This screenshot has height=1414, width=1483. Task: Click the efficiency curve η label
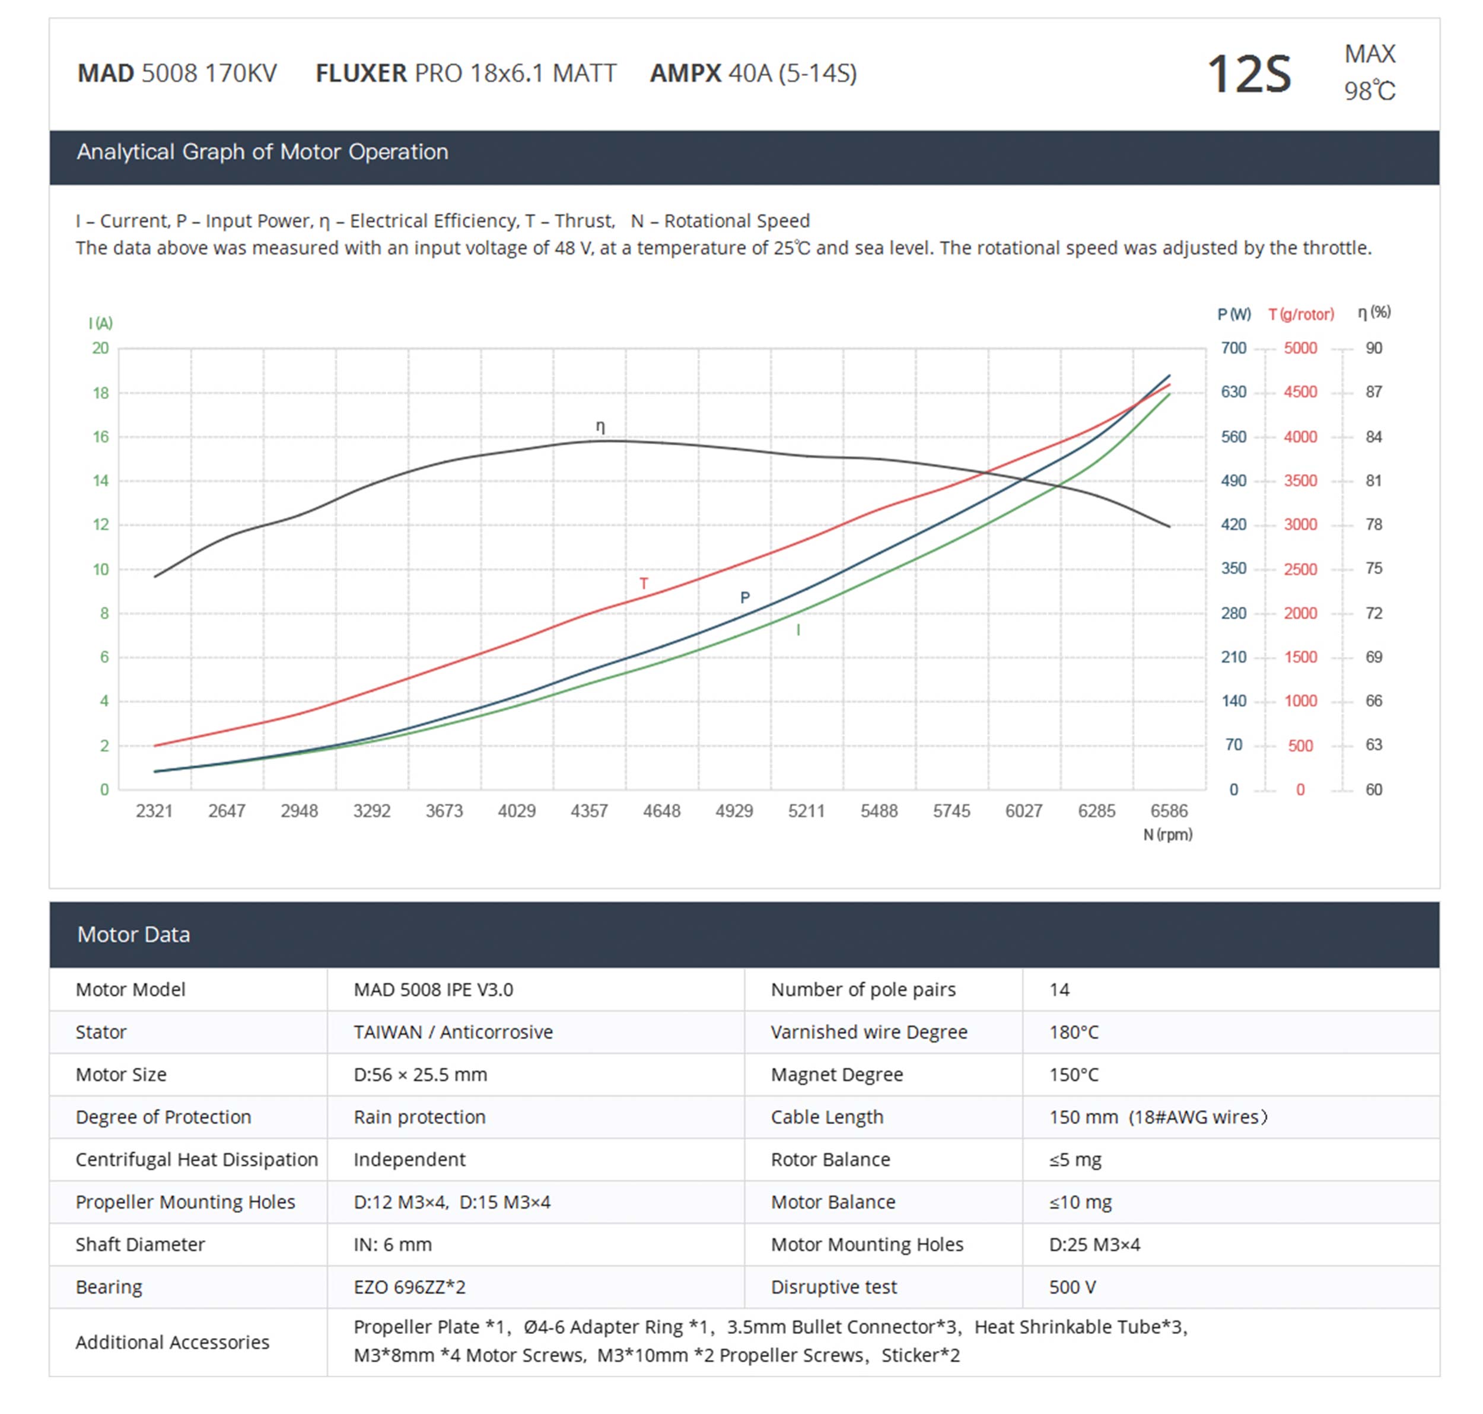[600, 426]
